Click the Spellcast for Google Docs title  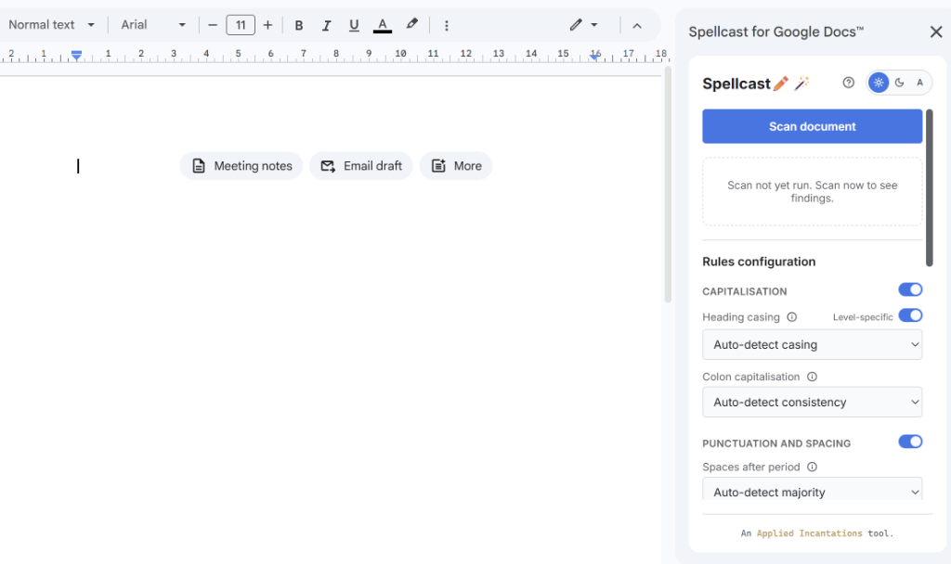[775, 32]
